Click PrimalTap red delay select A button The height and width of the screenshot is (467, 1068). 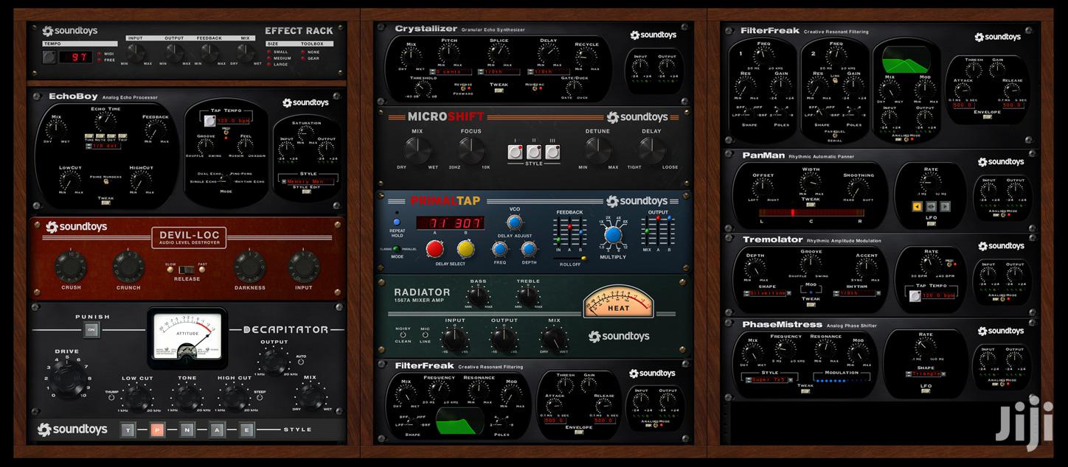click(x=435, y=249)
